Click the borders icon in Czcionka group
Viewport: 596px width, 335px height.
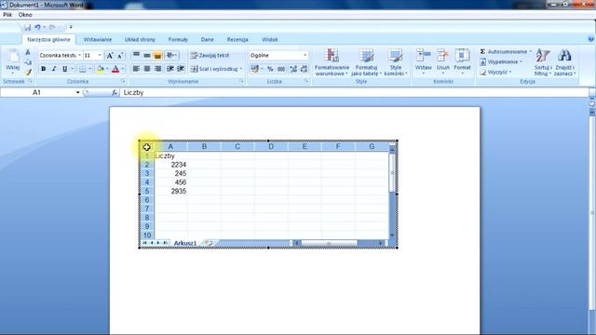[x=82, y=69]
